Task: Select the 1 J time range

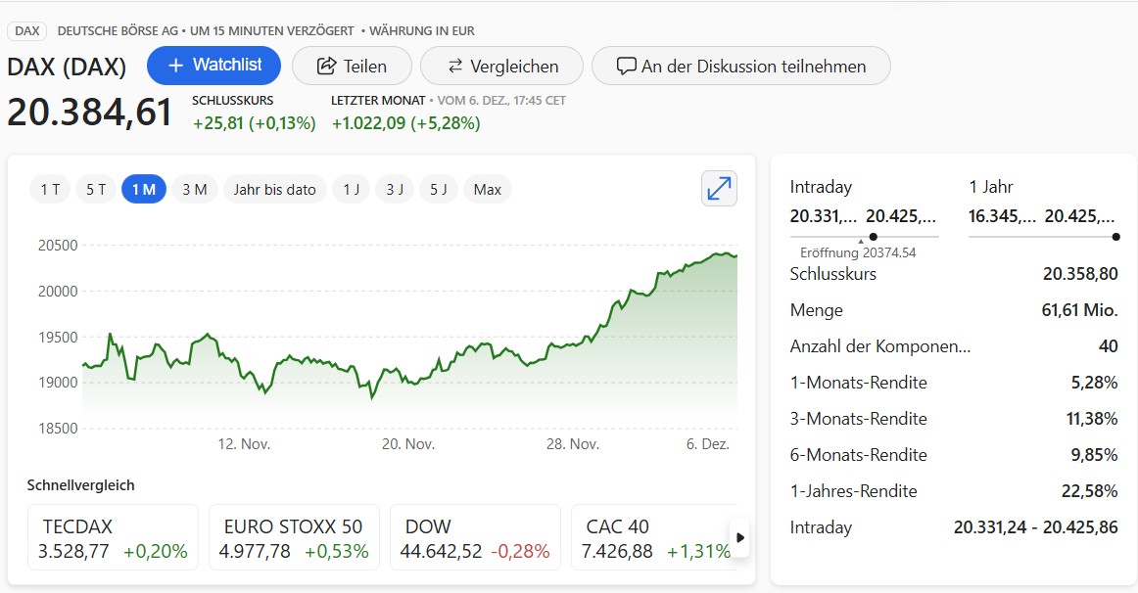Action: point(351,190)
